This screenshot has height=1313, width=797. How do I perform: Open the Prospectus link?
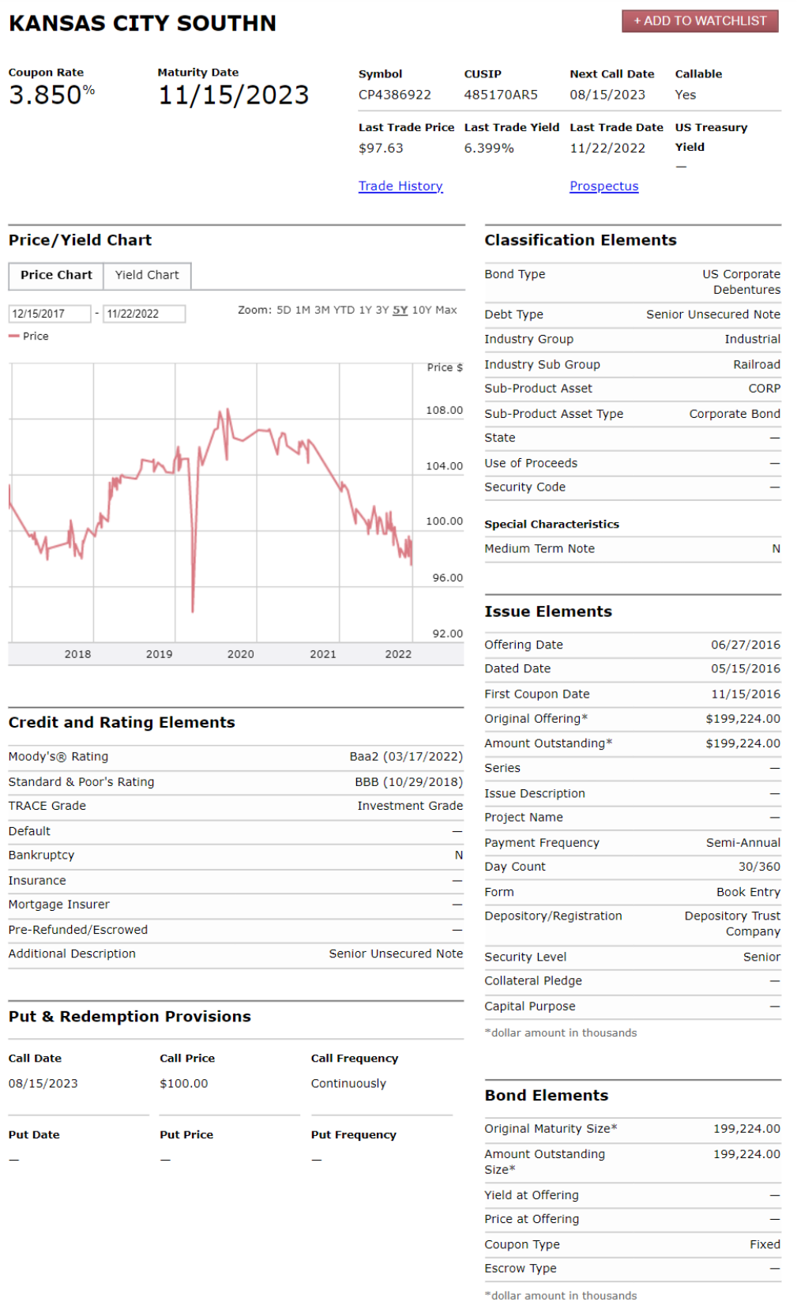click(604, 186)
